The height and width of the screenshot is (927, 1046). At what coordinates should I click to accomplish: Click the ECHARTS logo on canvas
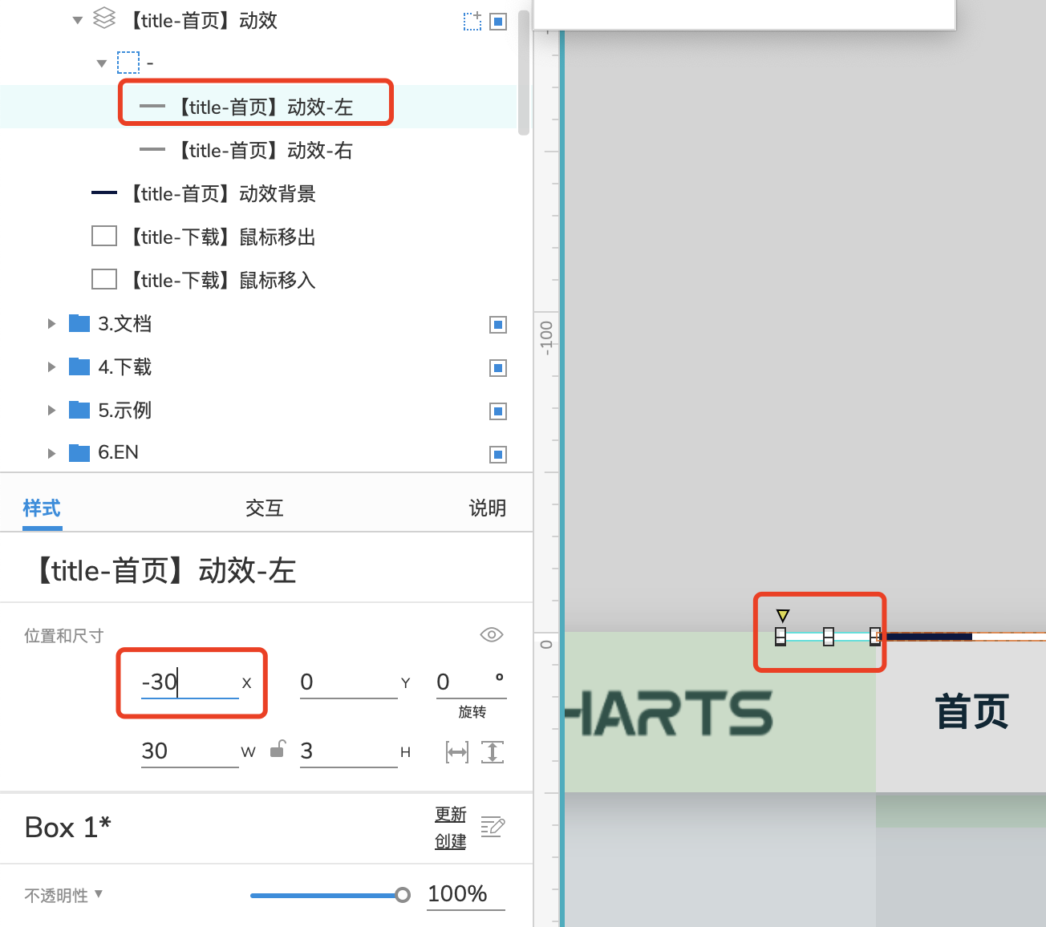point(669,713)
